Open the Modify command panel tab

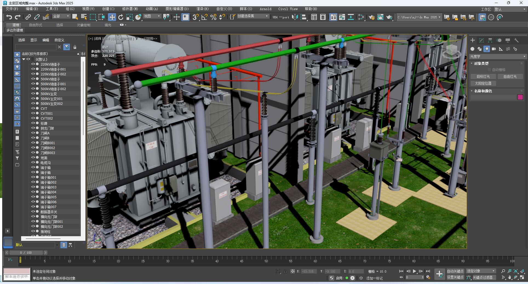pyautogui.click(x=481, y=40)
